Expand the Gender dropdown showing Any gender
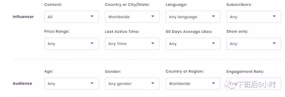 pos(132,84)
